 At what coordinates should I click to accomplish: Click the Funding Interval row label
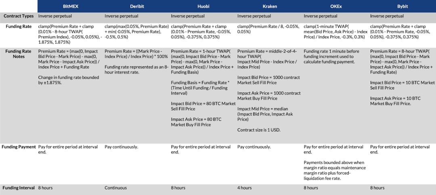click(19, 188)
